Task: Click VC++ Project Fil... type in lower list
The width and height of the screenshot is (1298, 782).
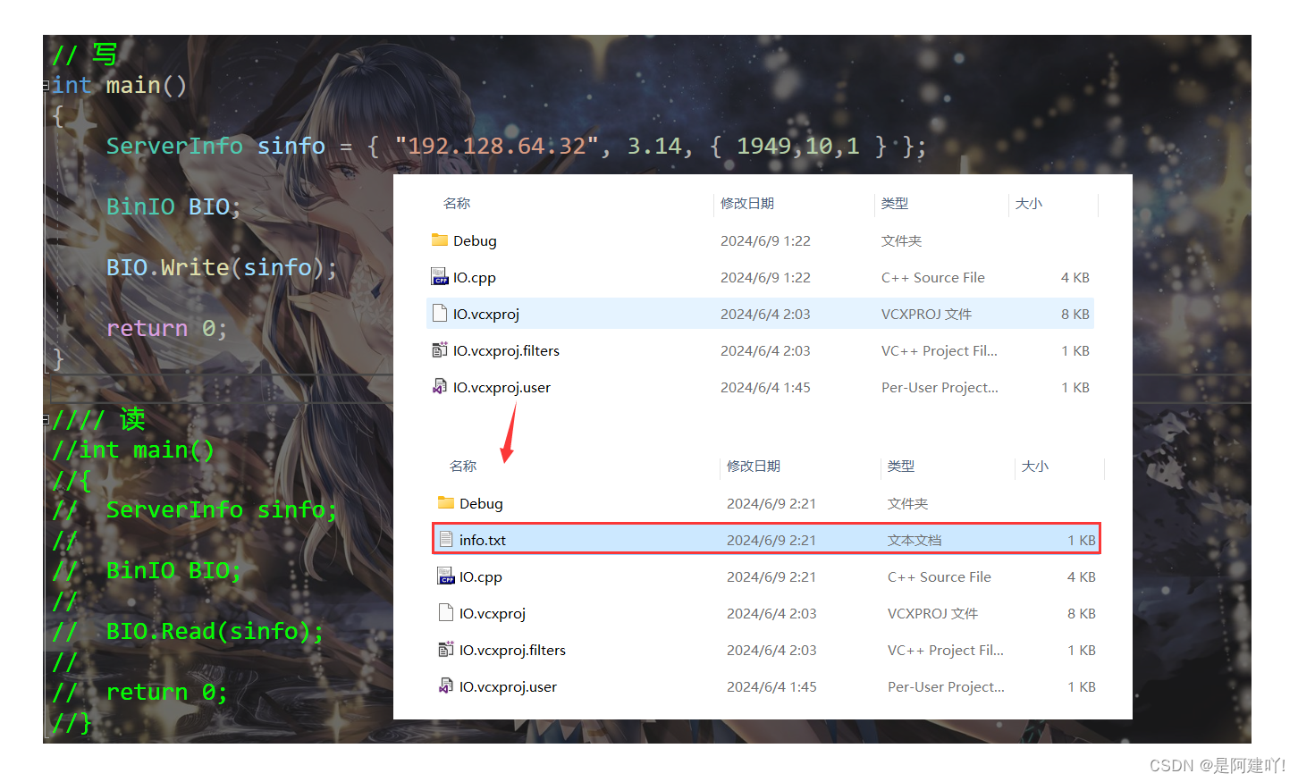Action: point(945,650)
